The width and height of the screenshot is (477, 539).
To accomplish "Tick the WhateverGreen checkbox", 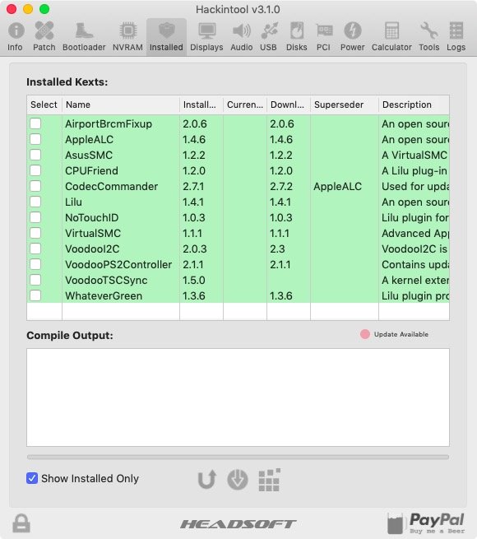I will 35,295.
